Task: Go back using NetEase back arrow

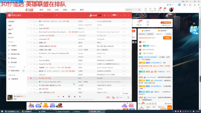Action: click(x=31, y=15)
